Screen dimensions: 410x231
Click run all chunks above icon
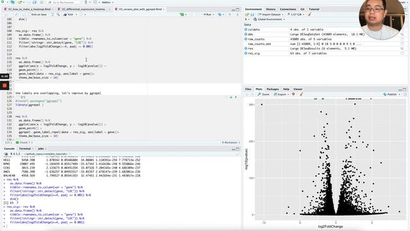point(231,97)
